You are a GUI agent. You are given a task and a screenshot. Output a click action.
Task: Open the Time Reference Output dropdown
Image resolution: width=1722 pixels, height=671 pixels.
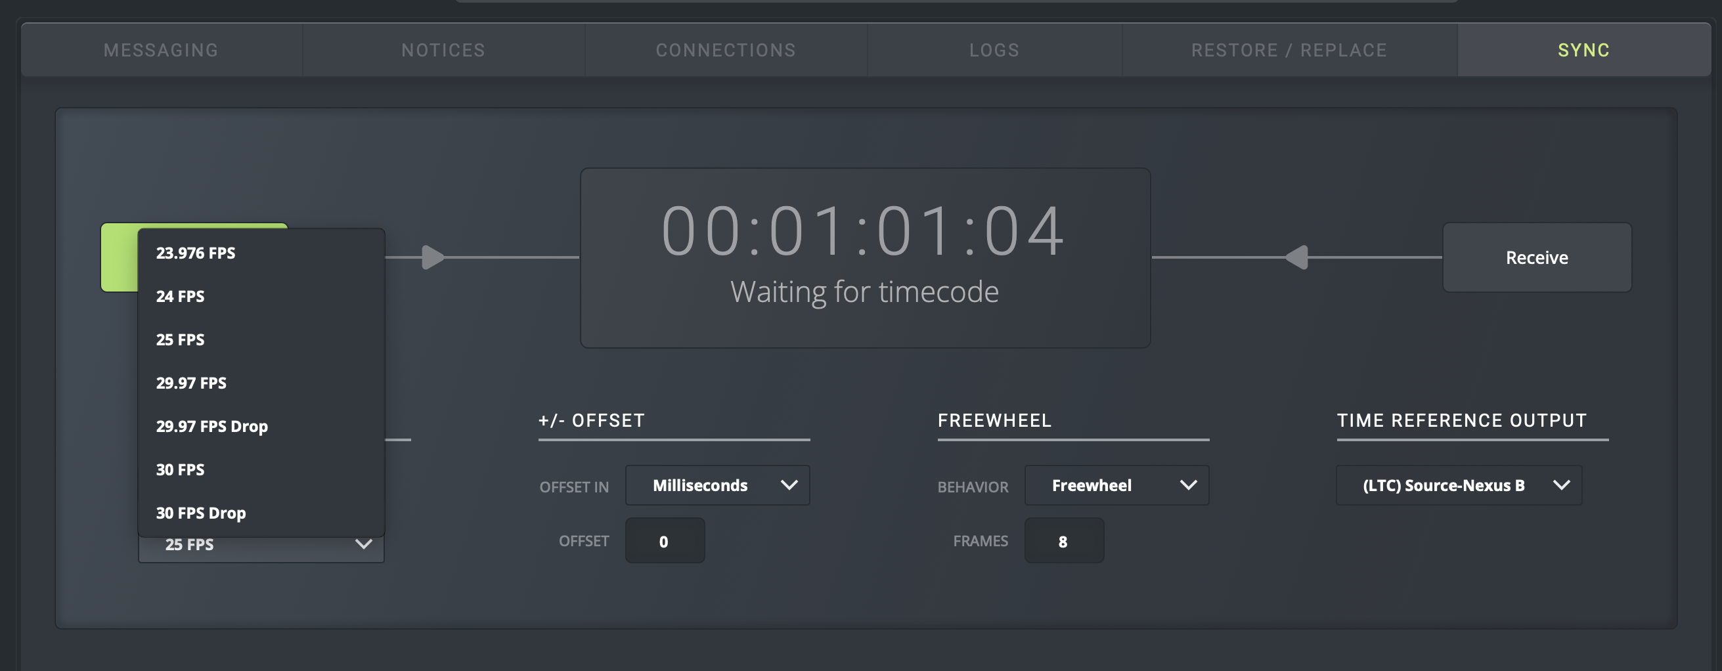pyautogui.click(x=1459, y=485)
